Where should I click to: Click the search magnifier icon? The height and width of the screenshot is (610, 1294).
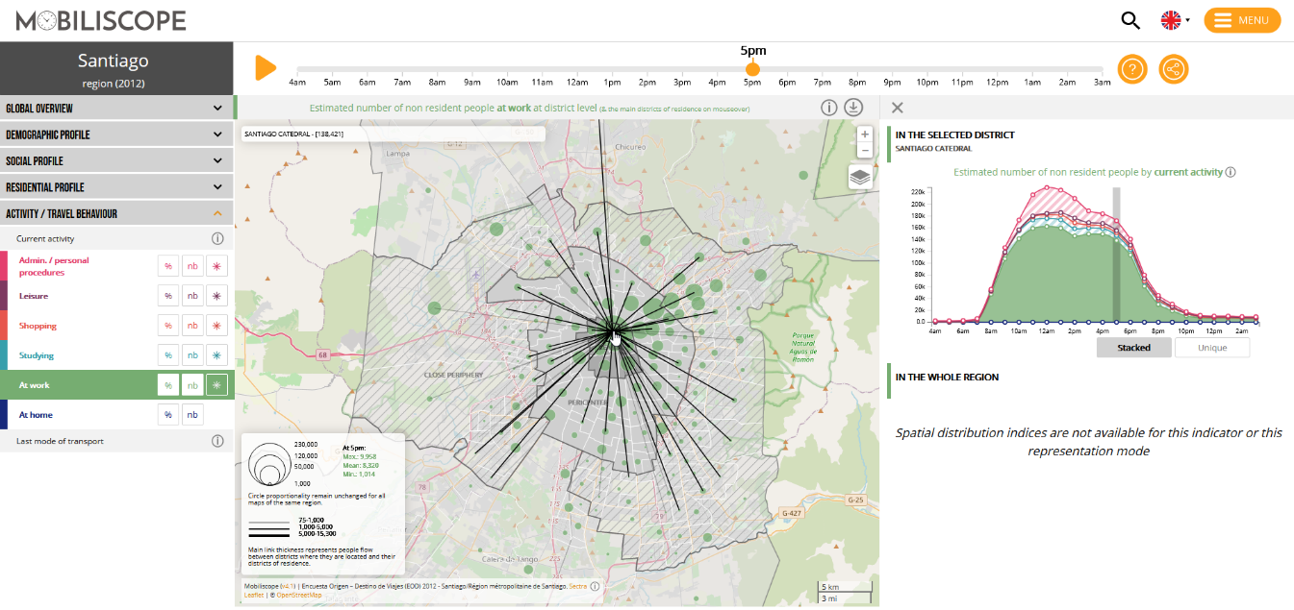pos(1130,20)
